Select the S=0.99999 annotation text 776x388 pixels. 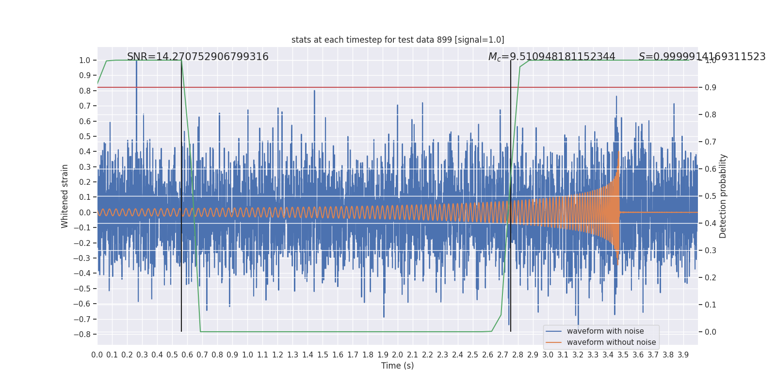tap(702, 57)
